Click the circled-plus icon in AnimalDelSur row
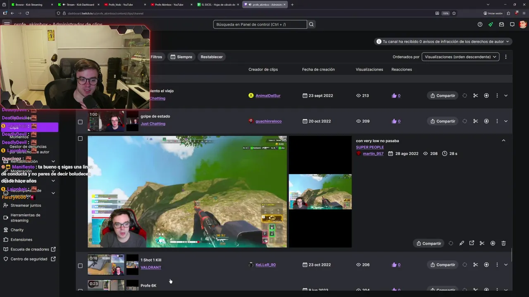 486,96
